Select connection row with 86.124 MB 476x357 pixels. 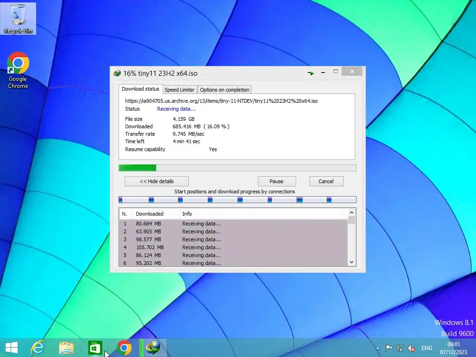click(233, 255)
